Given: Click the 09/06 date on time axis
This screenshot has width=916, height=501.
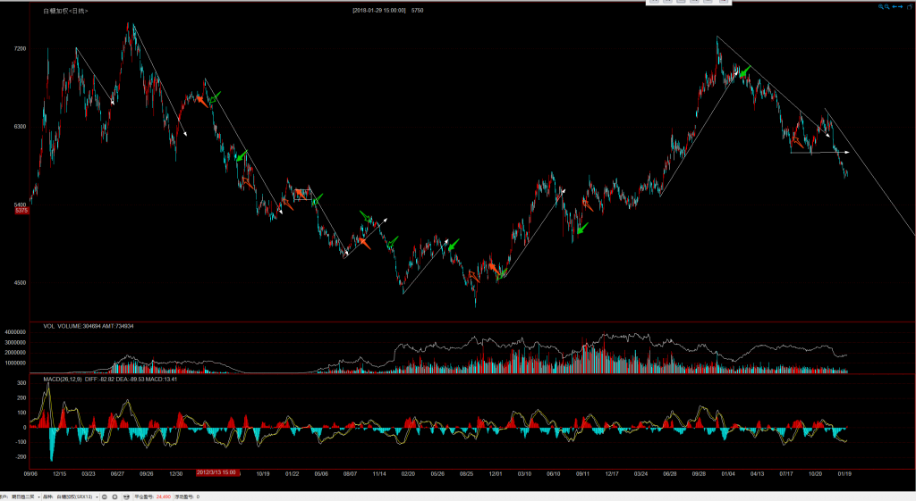Looking at the screenshot, I should [30, 473].
